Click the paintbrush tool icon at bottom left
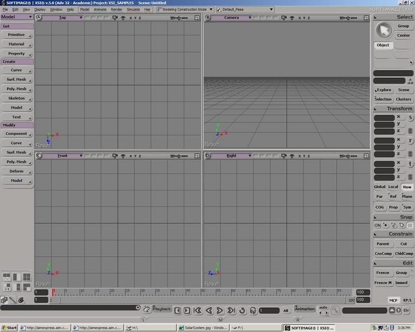The width and height of the screenshot is (415, 332). pyautogui.click(x=12, y=300)
